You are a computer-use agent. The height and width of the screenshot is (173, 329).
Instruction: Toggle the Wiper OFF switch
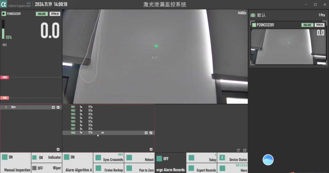pos(34,168)
